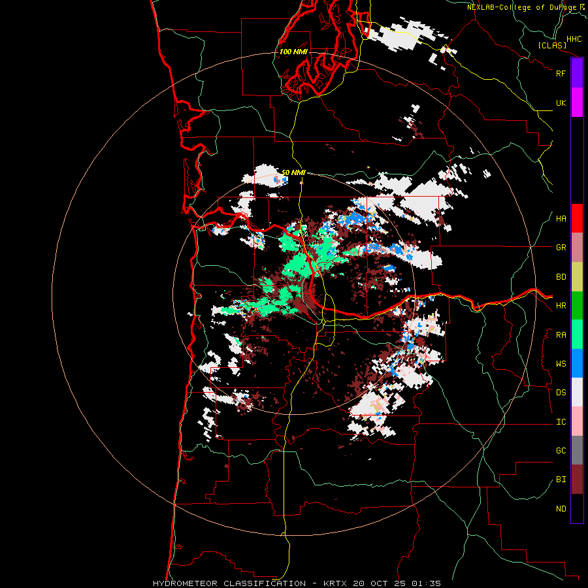Click the purple RF legend color swatch

coord(577,73)
